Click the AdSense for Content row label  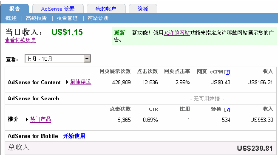pos(34,82)
